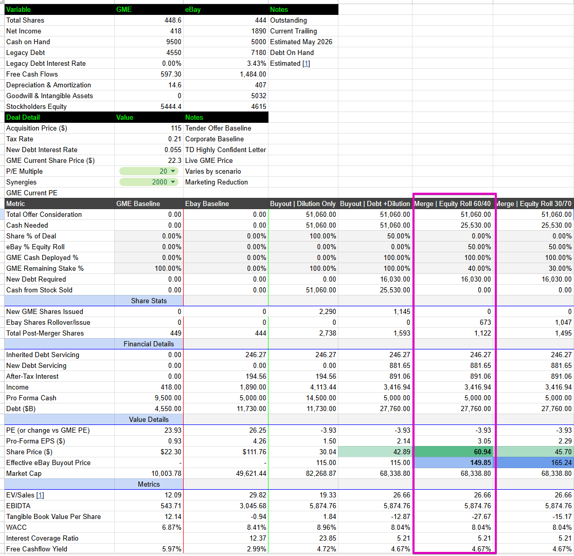The width and height of the screenshot is (574, 556).
Task: Click the Depreciation & Amortization label
Action: pos(49,85)
